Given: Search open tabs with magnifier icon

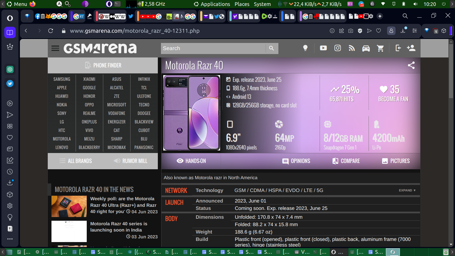Looking at the screenshot, I should pyautogui.click(x=405, y=16).
